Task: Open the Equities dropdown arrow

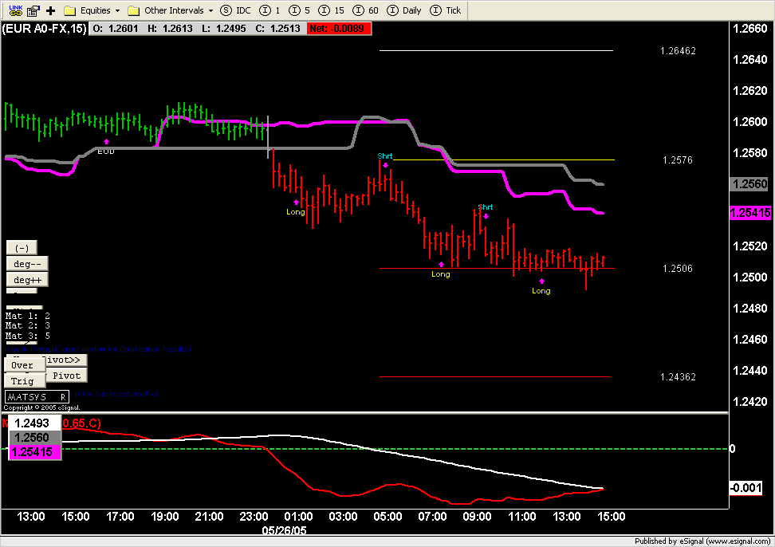Action: 118,10
